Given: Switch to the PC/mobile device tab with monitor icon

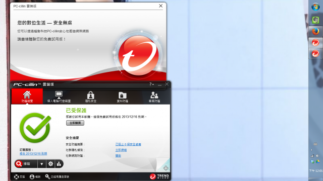Looking at the screenshot, I should pos(59,97).
